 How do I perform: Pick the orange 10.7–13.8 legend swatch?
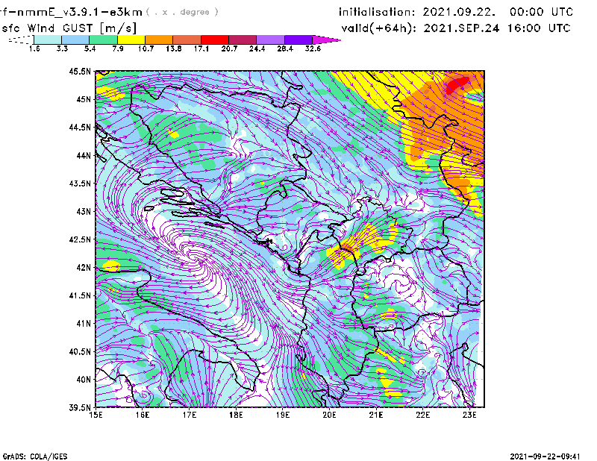pyautogui.click(x=159, y=40)
